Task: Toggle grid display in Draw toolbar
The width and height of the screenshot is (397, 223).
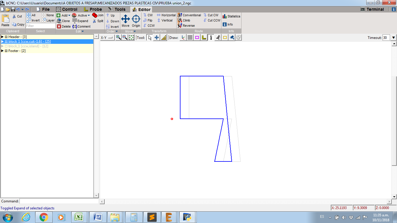Action: point(190,37)
